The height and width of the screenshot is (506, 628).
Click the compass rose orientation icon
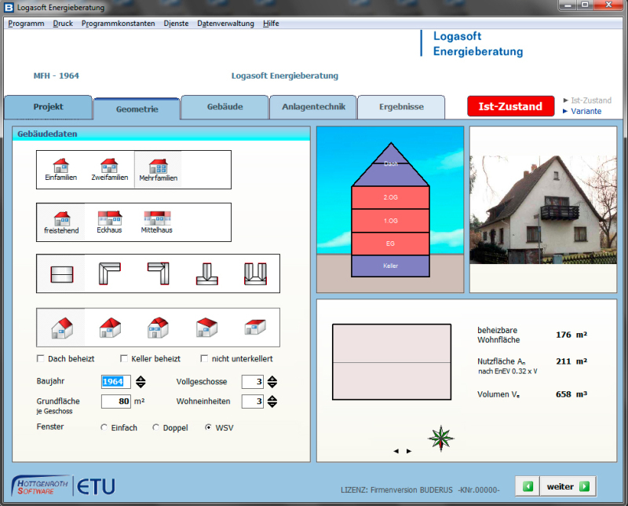click(x=441, y=438)
